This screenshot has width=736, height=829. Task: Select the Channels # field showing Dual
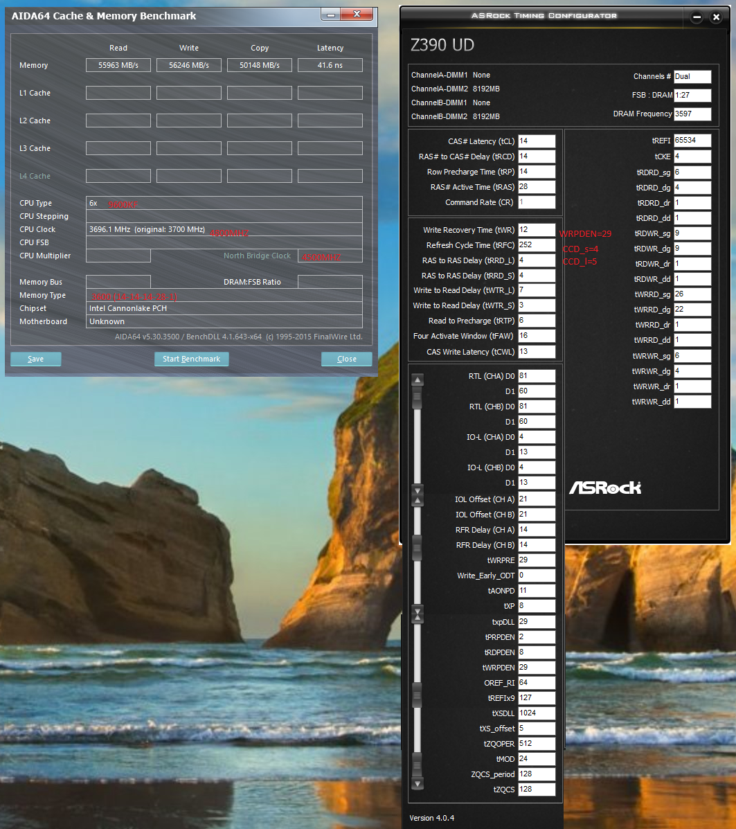click(x=692, y=77)
